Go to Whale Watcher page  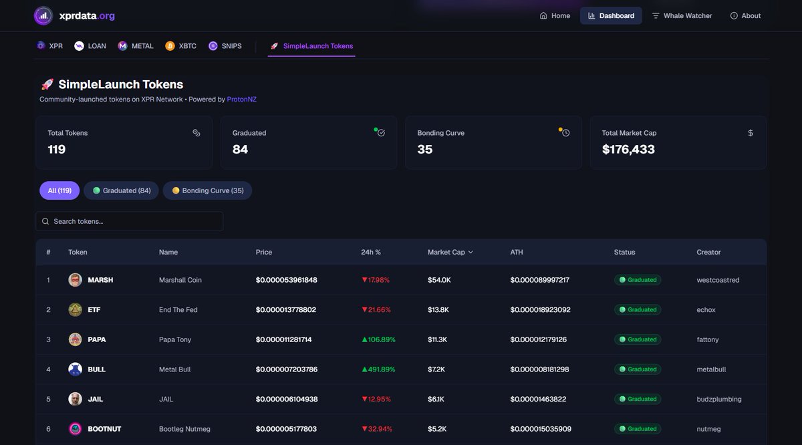click(682, 15)
